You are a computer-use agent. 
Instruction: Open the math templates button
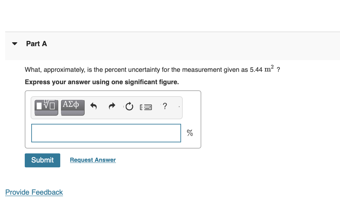(46, 107)
